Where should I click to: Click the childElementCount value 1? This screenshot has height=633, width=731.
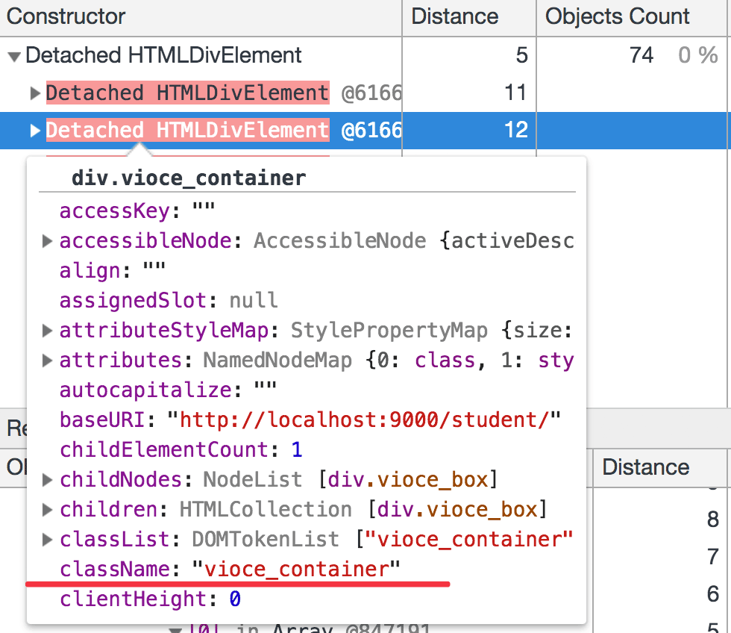(297, 449)
